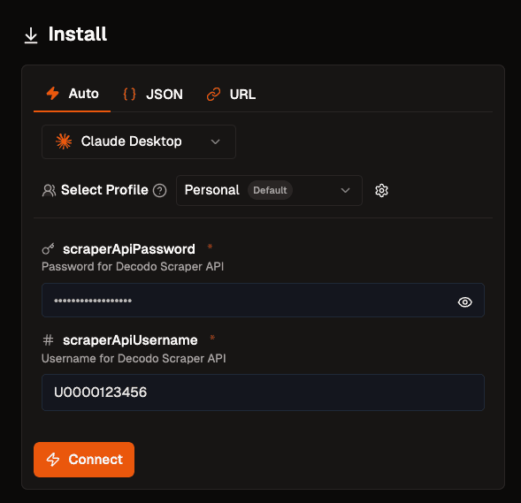Click the people icon beside Select Profile
This screenshot has height=503, width=521.
pos(49,191)
